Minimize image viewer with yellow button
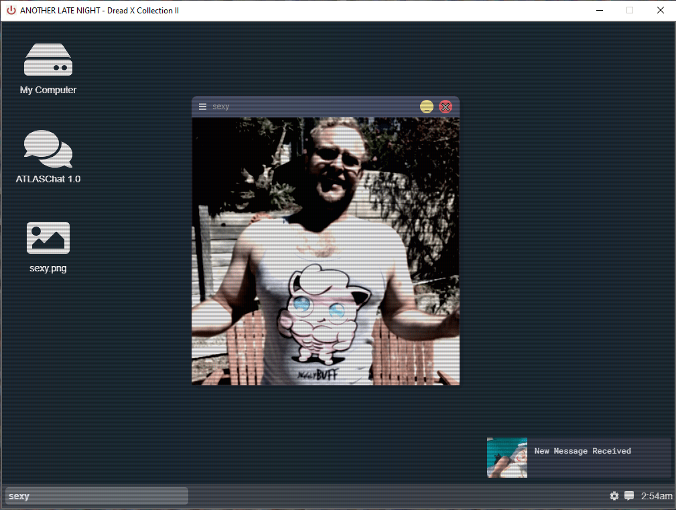Viewport: 676px width, 510px height. (427, 107)
